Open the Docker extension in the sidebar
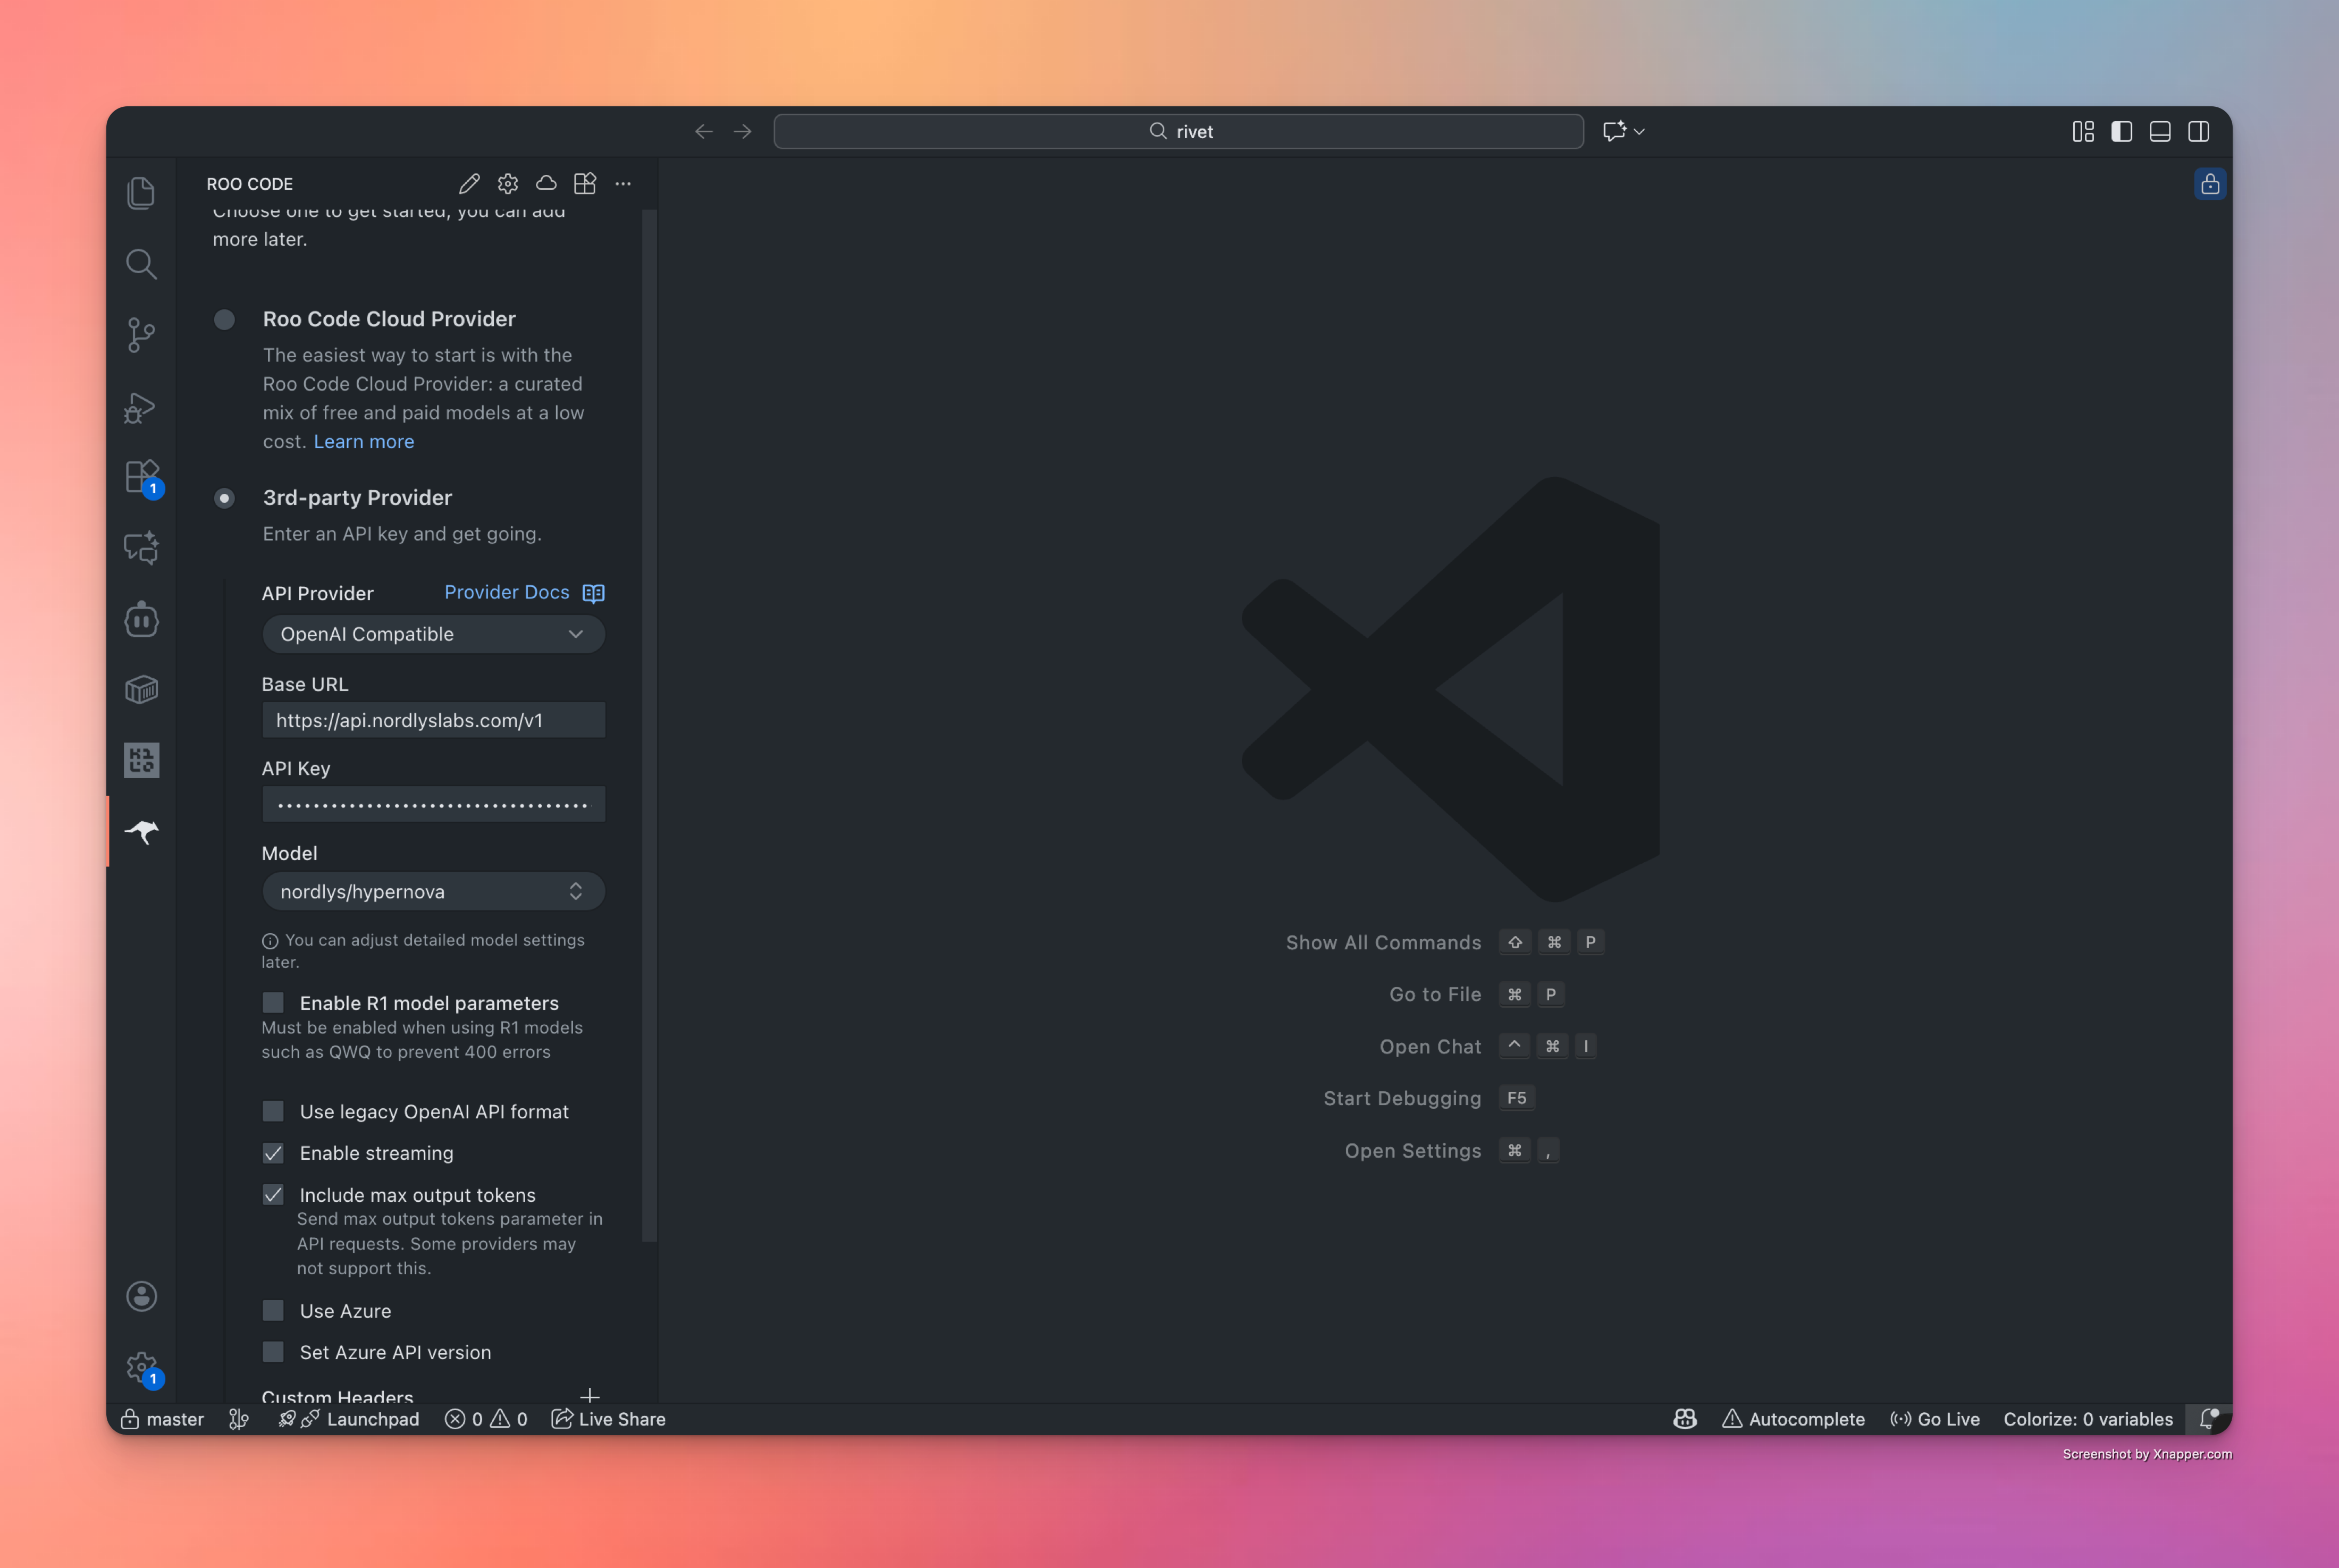The height and width of the screenshot is (1568, 2339). pos(141,689)
